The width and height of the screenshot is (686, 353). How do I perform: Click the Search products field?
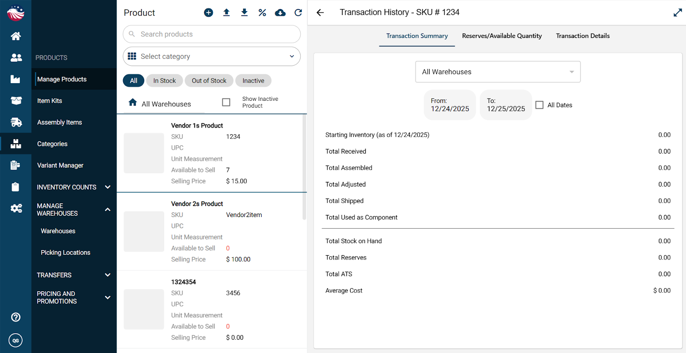point(212,34)
